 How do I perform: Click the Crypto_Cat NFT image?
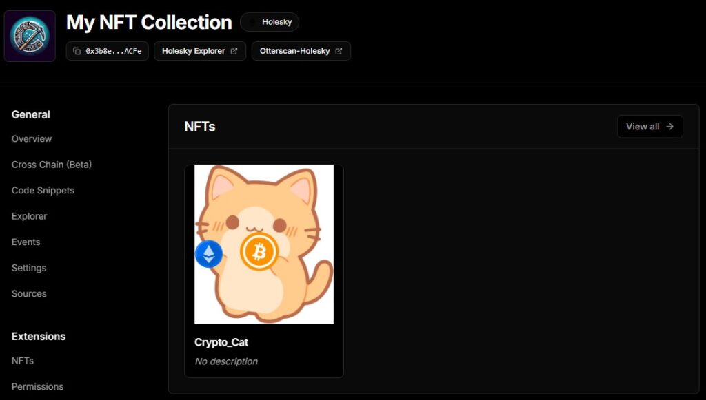(x=264, y=244)
